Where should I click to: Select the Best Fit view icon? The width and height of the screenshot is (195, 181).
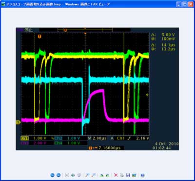[x=67, y=175]
